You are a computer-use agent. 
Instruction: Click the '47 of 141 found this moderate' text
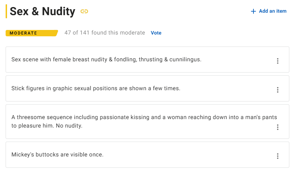pos(104,33)
